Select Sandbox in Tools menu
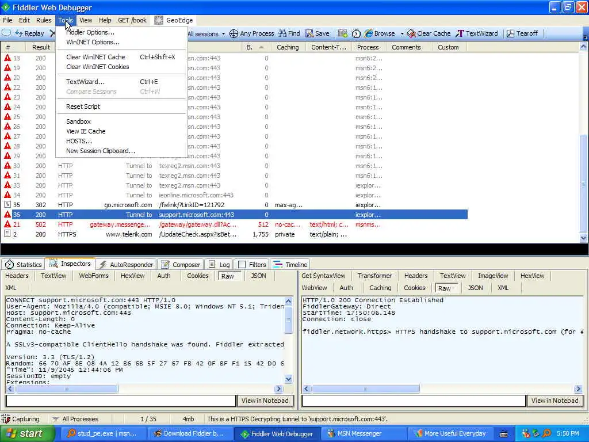 122,121
